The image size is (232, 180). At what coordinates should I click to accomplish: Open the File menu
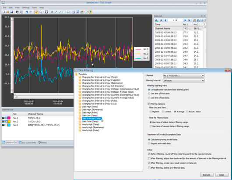[x=4, y=7]
